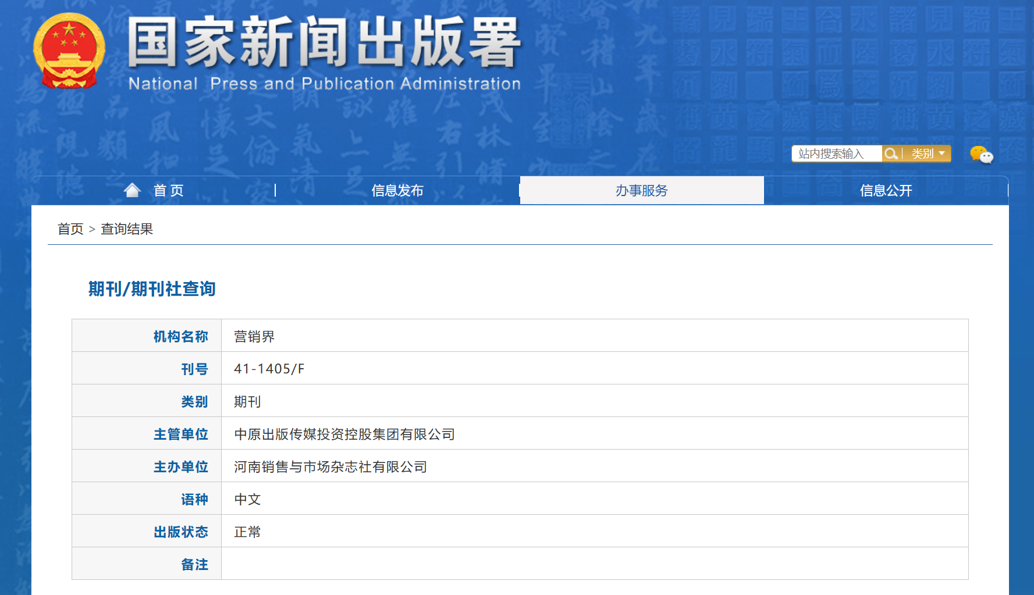This screenshot has height=595, width=1034.
Task: Select the 41-1405/F serial number
Action: [x=269, y=369]
